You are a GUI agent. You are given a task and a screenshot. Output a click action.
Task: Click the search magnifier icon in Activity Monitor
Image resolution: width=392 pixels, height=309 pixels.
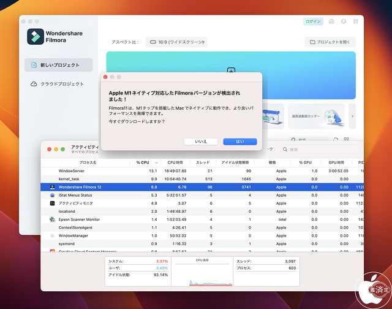285,150
